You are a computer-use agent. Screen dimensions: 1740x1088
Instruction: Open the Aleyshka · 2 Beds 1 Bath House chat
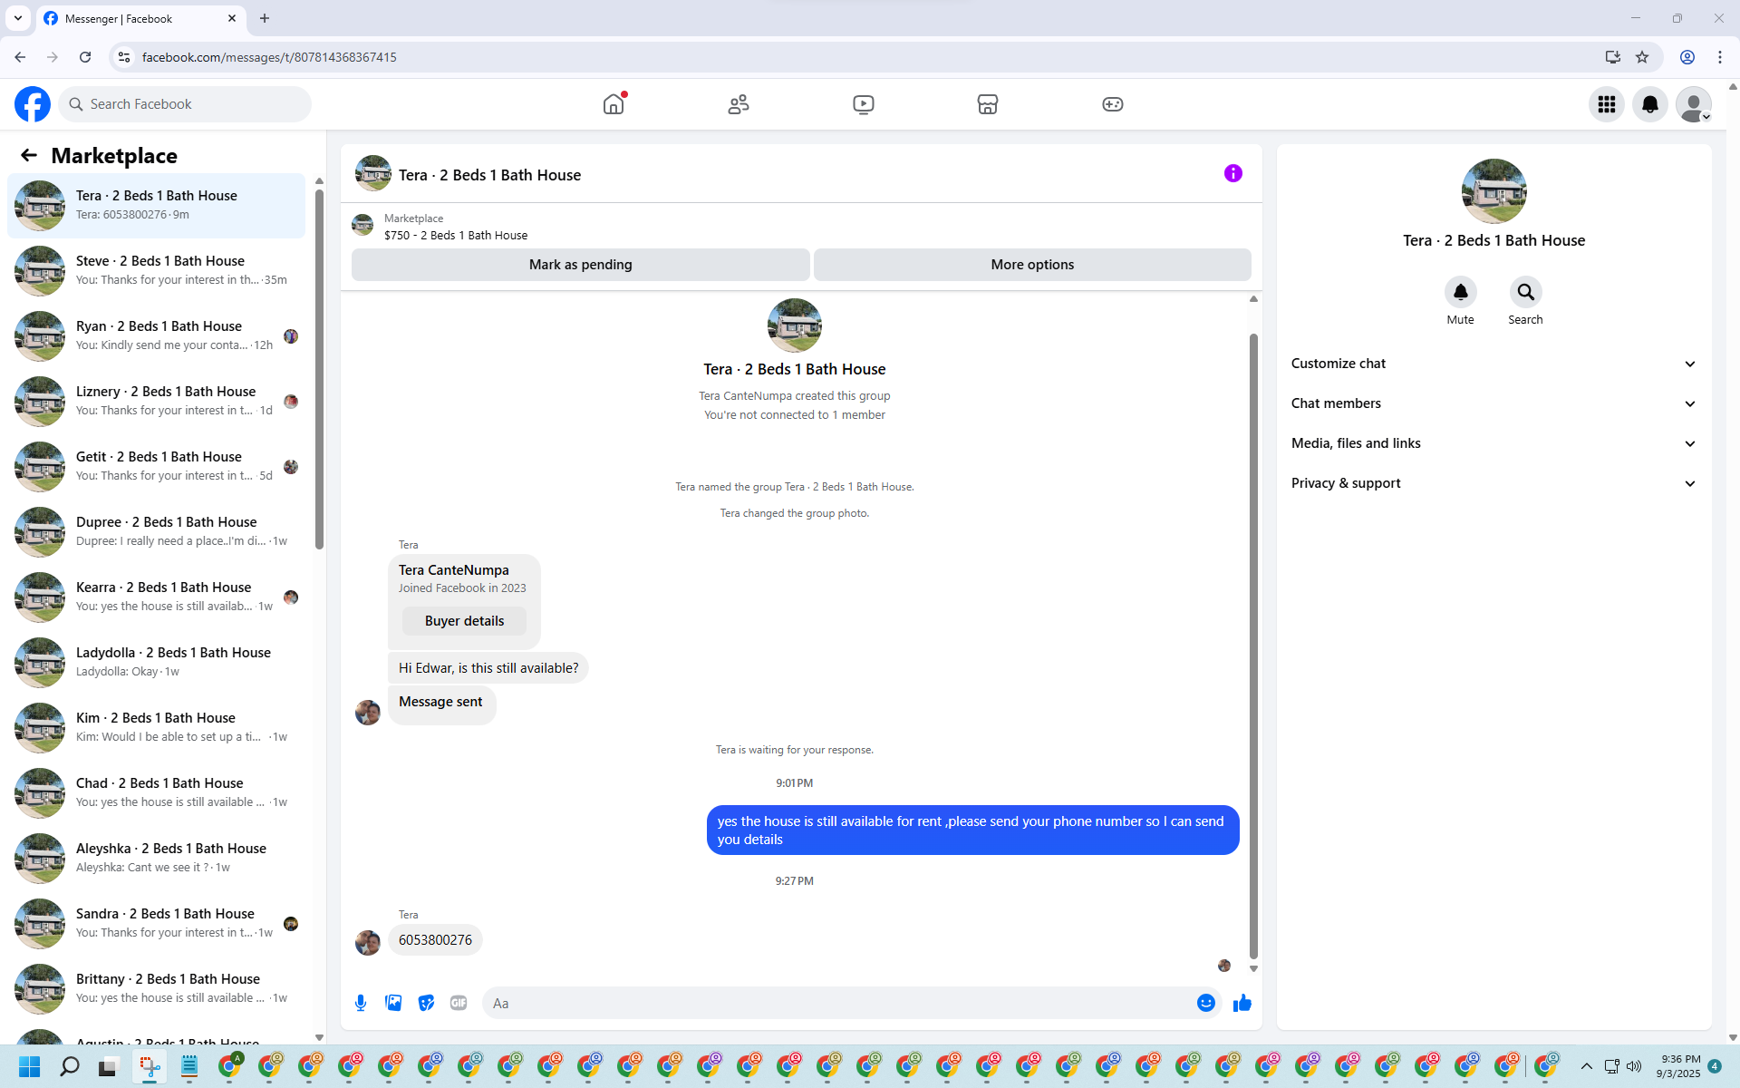tap(156, 858)
